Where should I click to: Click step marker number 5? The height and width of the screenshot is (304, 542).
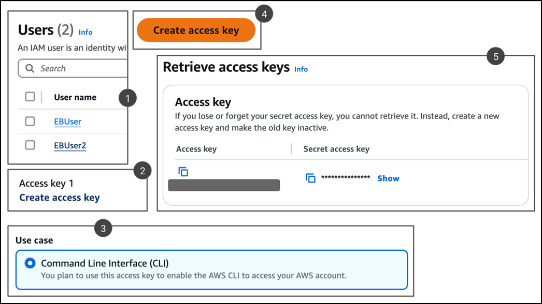tap(496, 56)
